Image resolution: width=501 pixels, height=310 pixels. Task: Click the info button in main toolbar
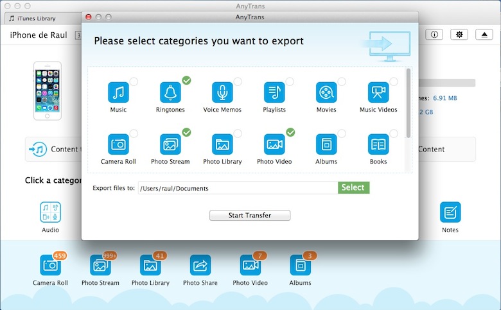coord(434,35)
